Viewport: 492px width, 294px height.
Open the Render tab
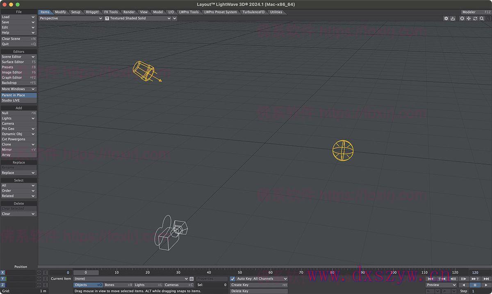point(129,12)
